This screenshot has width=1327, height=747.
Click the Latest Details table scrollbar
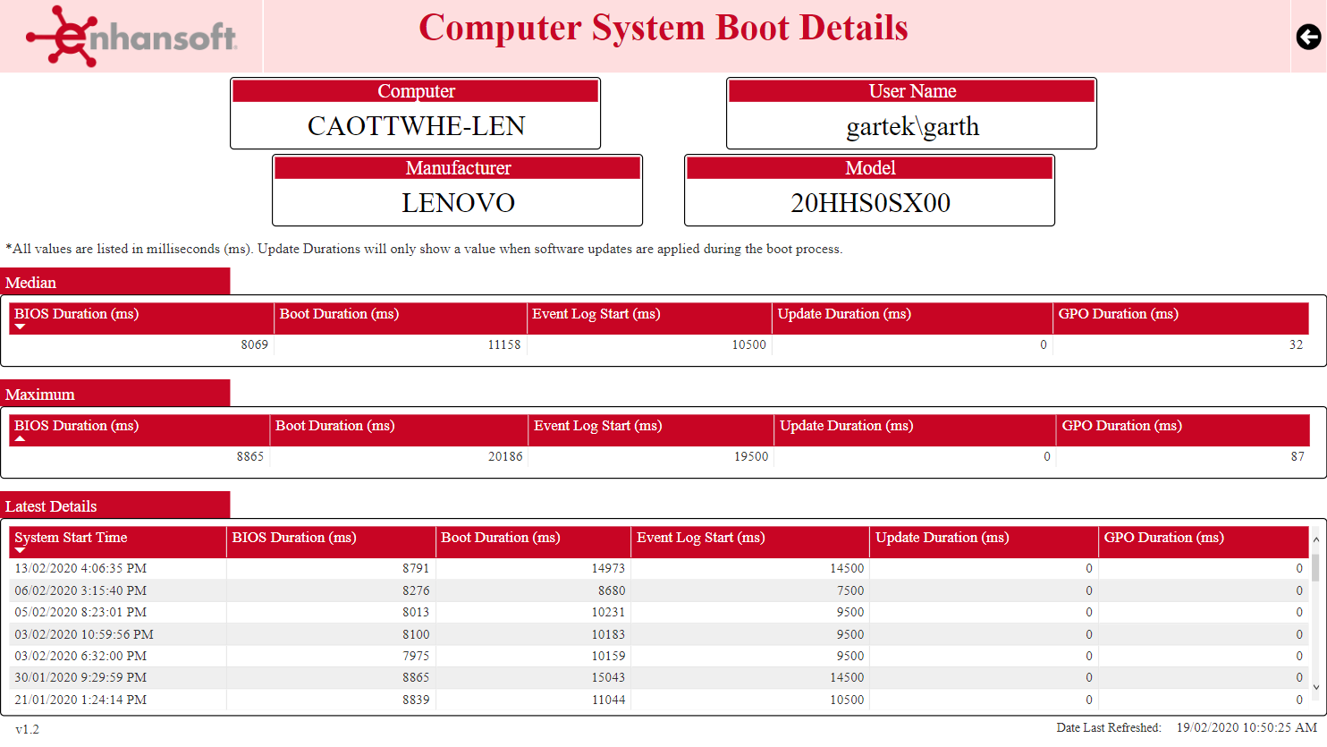coord(1316,617)
